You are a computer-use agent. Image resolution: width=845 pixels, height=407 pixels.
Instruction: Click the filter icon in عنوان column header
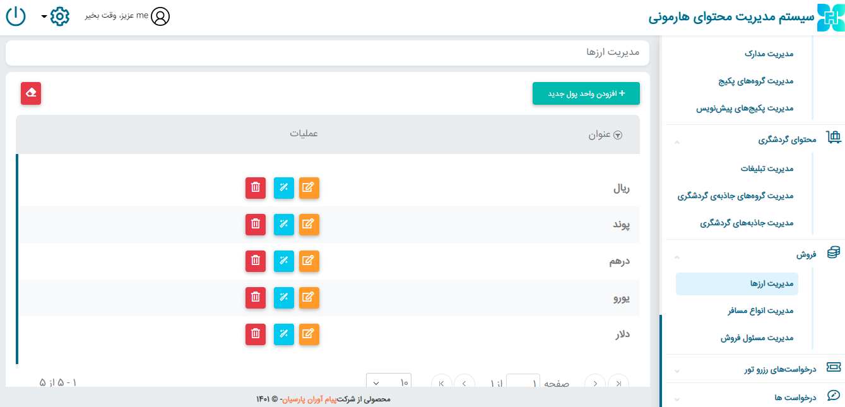coord(618,134)
